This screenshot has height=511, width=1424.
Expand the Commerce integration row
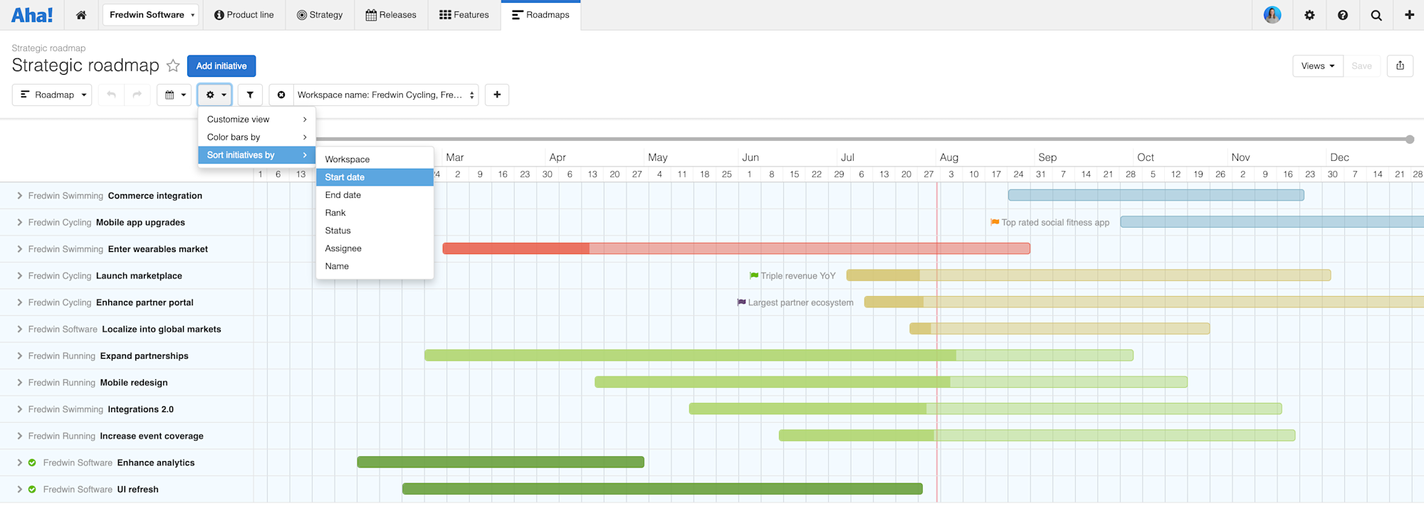click(20, 196)
